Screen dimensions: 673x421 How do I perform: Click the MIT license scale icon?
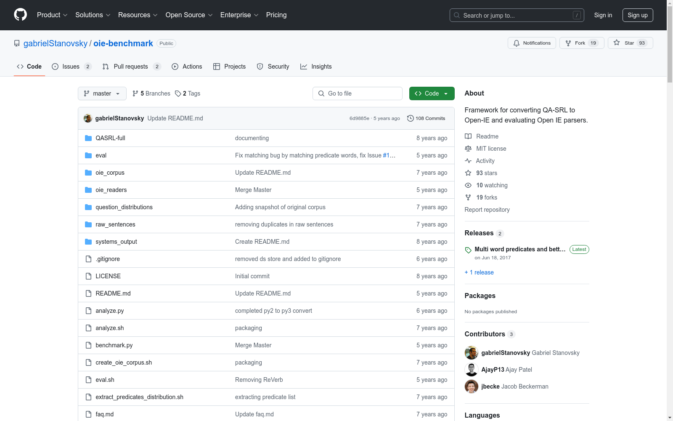point(468,149)
